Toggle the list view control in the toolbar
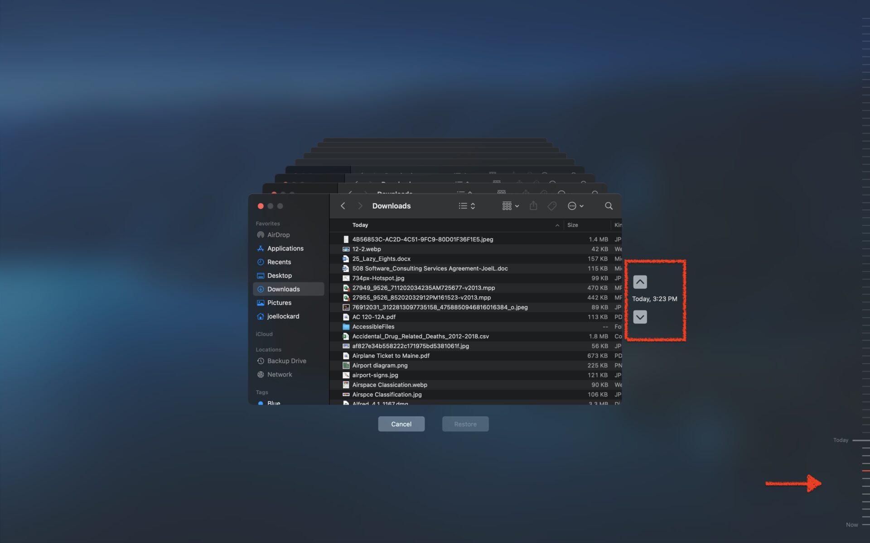 click(462, 205)
